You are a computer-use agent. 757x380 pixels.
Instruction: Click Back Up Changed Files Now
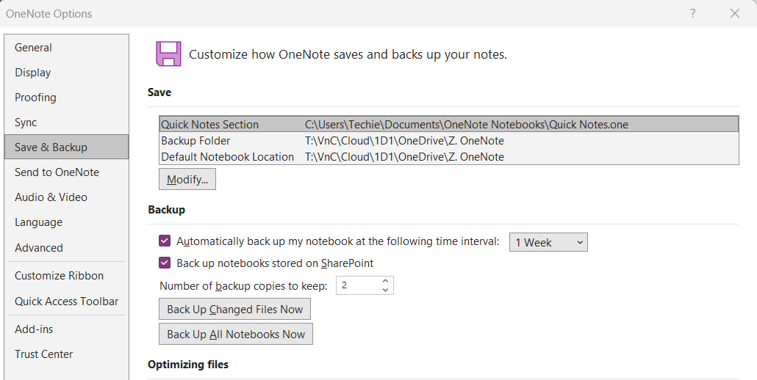234,309
